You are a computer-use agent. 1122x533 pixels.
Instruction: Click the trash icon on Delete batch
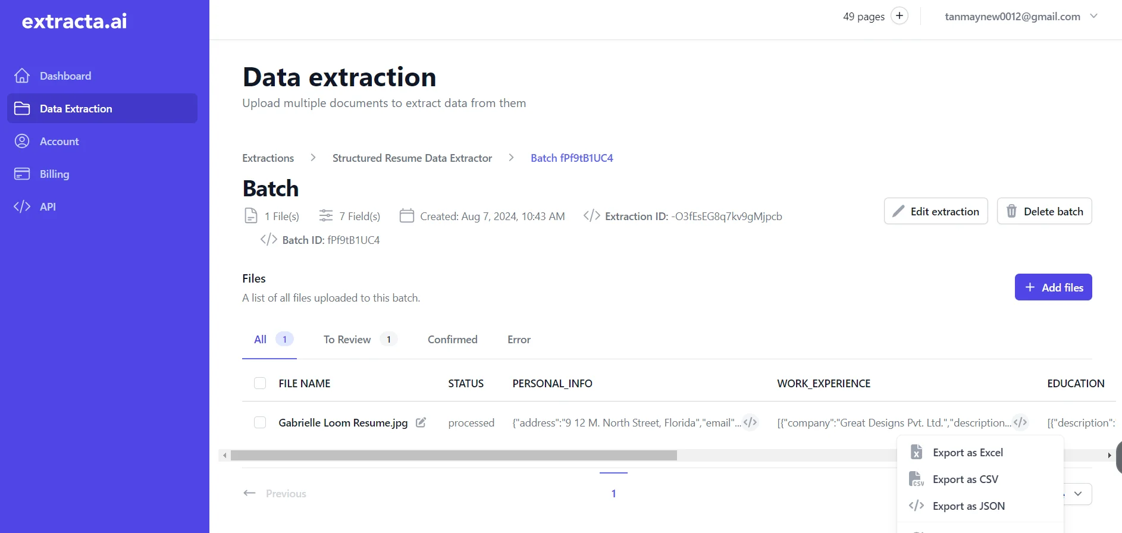coord(1011,211)
